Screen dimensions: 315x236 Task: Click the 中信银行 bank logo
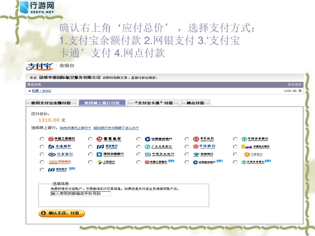204,147
